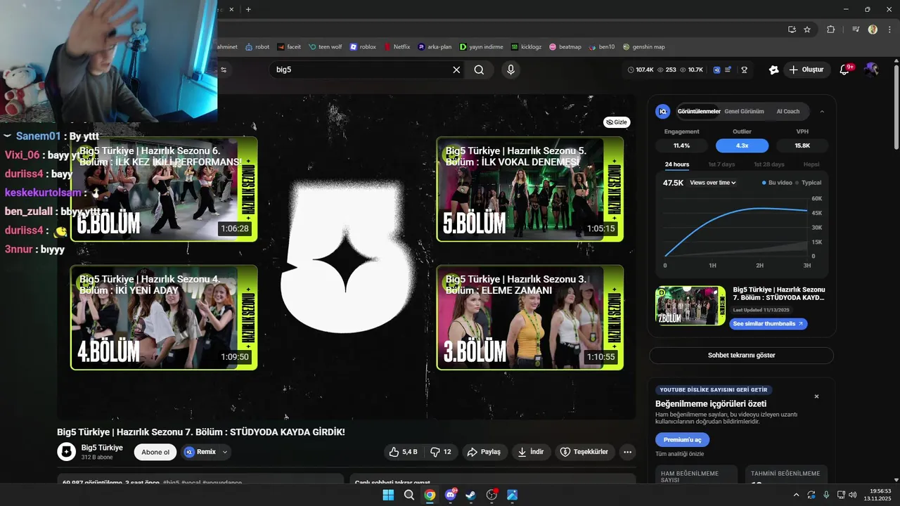Select the Outlier 4.3x metric
Viewport: 900px width, 506px height.
(742, 145)
